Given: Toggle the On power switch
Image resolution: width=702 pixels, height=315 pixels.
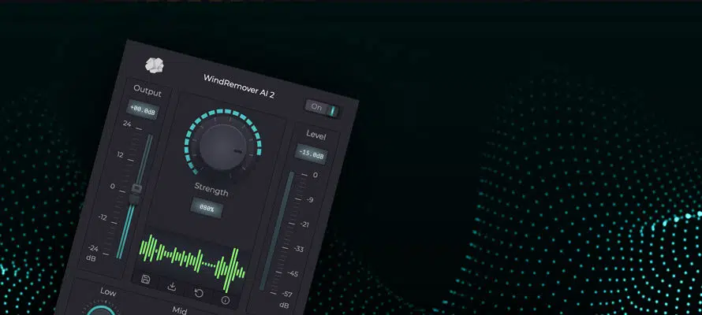Looking at the screenshot, I should (322, 109).
